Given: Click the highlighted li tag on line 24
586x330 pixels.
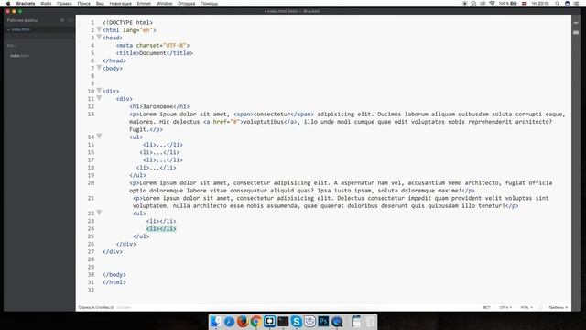Looking at the screenshot, I should (161, 228).
